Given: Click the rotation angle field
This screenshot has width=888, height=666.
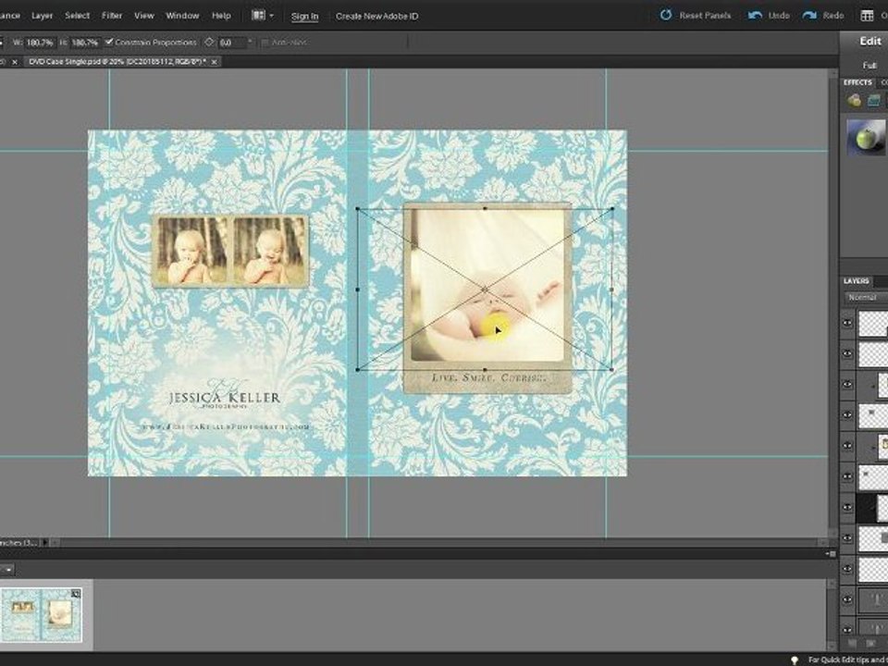Looking at the screenshot, I should tap(233, 43).
